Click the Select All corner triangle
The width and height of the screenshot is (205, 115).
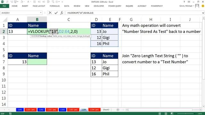5,19
